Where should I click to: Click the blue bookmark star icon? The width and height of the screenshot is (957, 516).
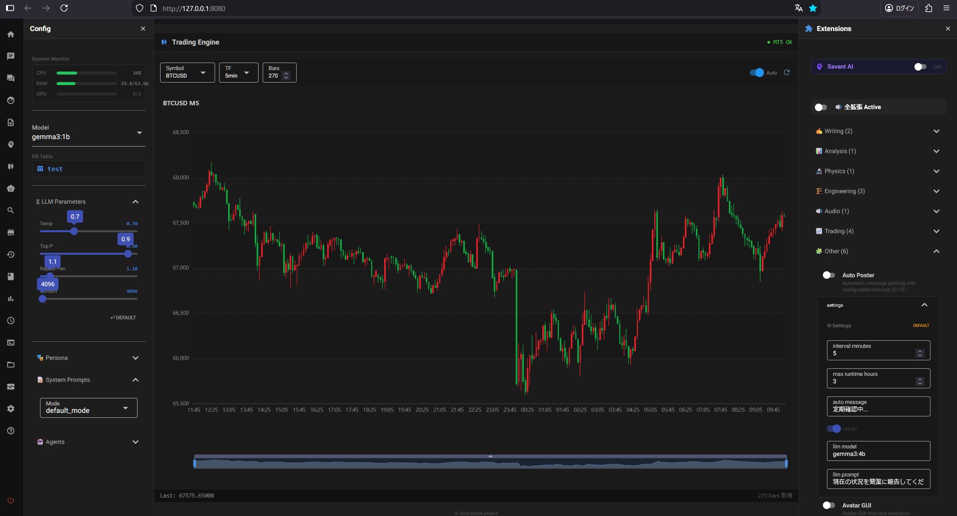click(x=813, y=8)
